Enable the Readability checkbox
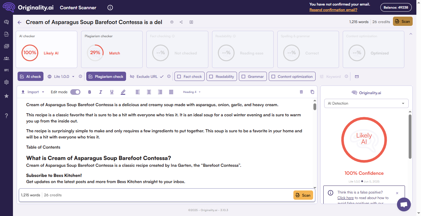Screen dimensions: 421x216 click(x=222, y=77)
